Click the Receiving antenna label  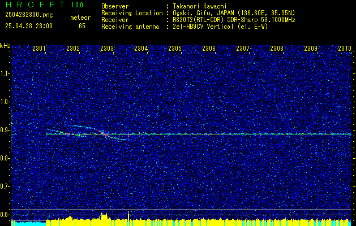[130, 27]
